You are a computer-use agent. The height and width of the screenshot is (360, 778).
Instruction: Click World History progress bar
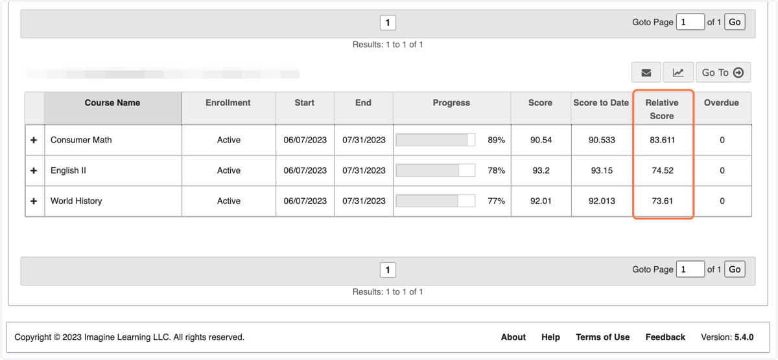(x=436, y=201)
